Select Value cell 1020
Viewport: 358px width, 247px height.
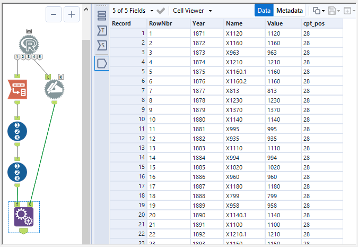283,167
